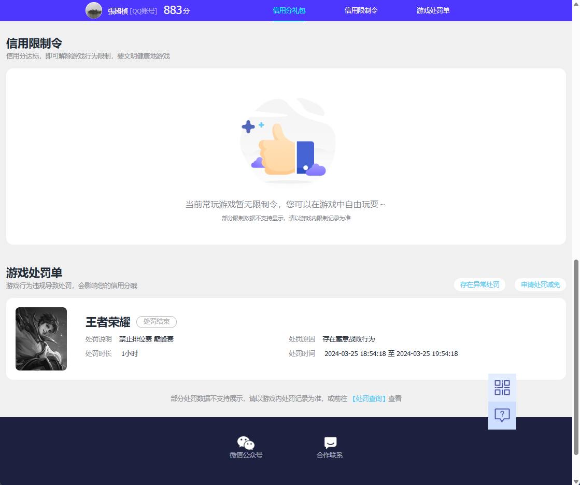
Task: Click the 合作联系 footer label
Action: pyautogui.click(x=330, y=455)
